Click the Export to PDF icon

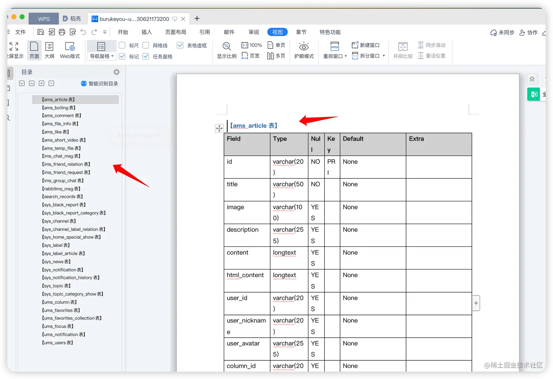coord(51,32)
